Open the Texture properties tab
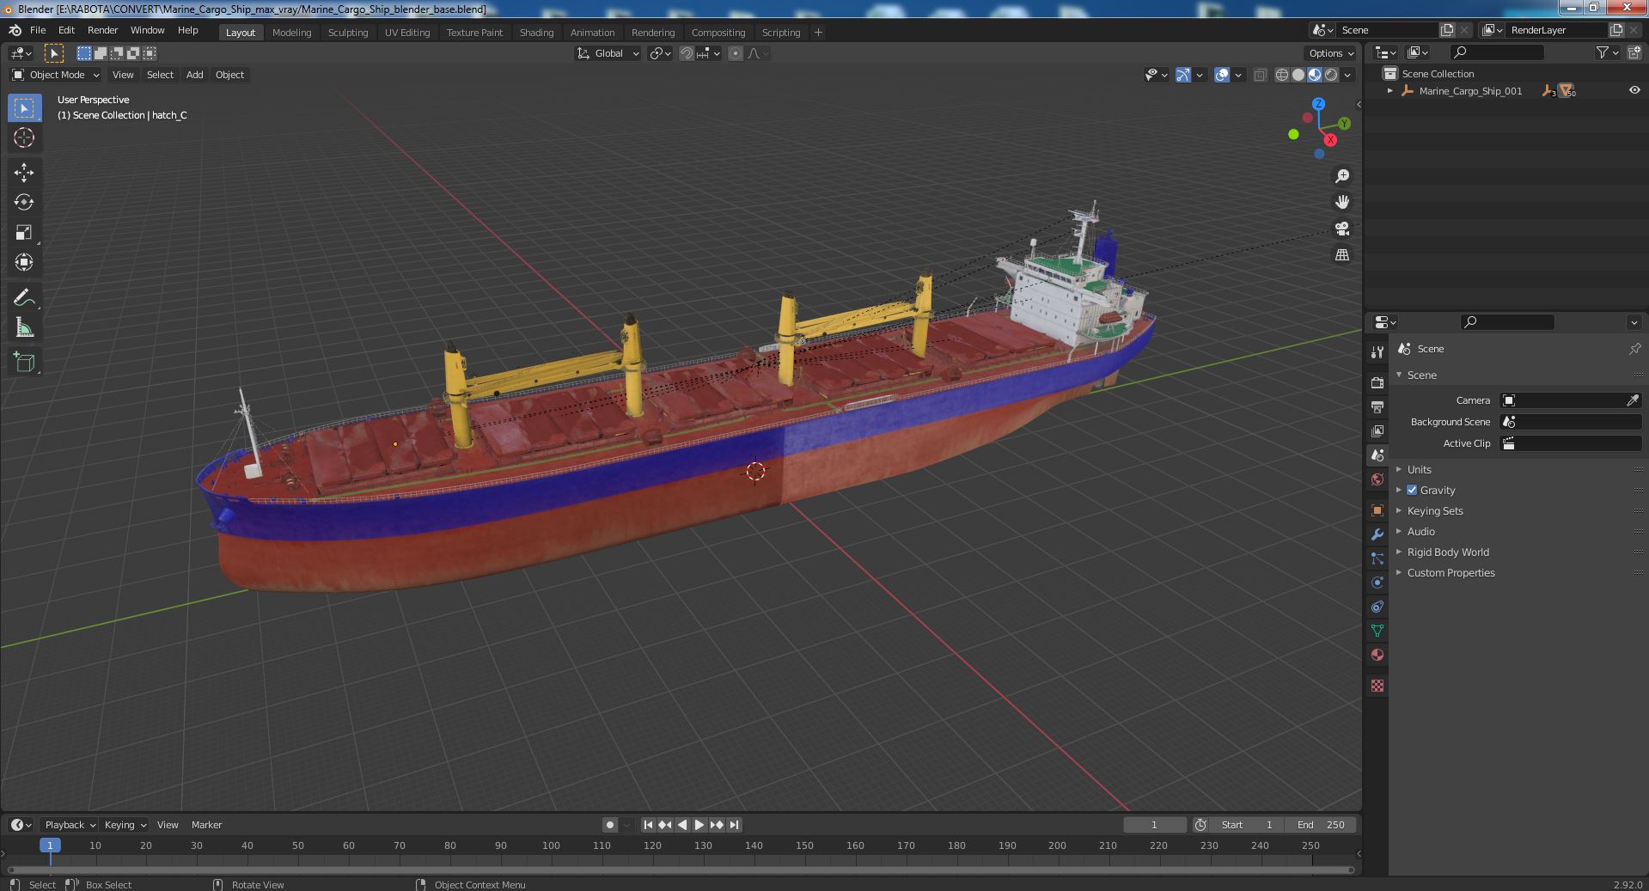Screen dimensions: 1649x891 (x=1377, y=686)
